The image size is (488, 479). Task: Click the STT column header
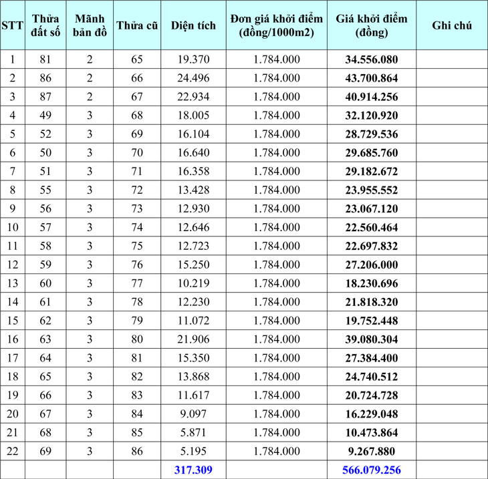(13, 26)
